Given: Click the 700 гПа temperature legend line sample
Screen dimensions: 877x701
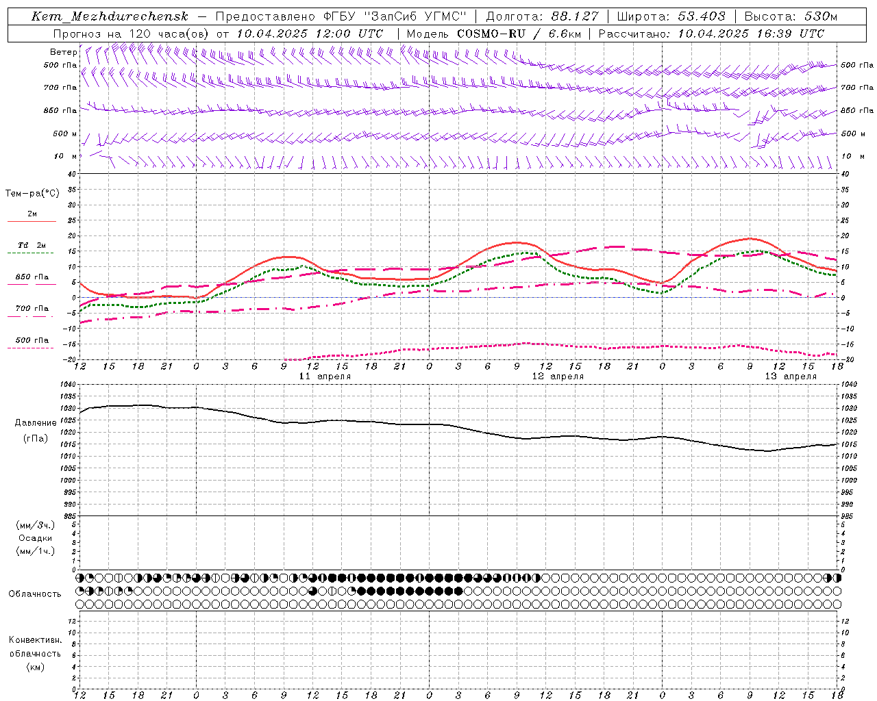Looking at the screenshot, I should (x=31, y=316).
